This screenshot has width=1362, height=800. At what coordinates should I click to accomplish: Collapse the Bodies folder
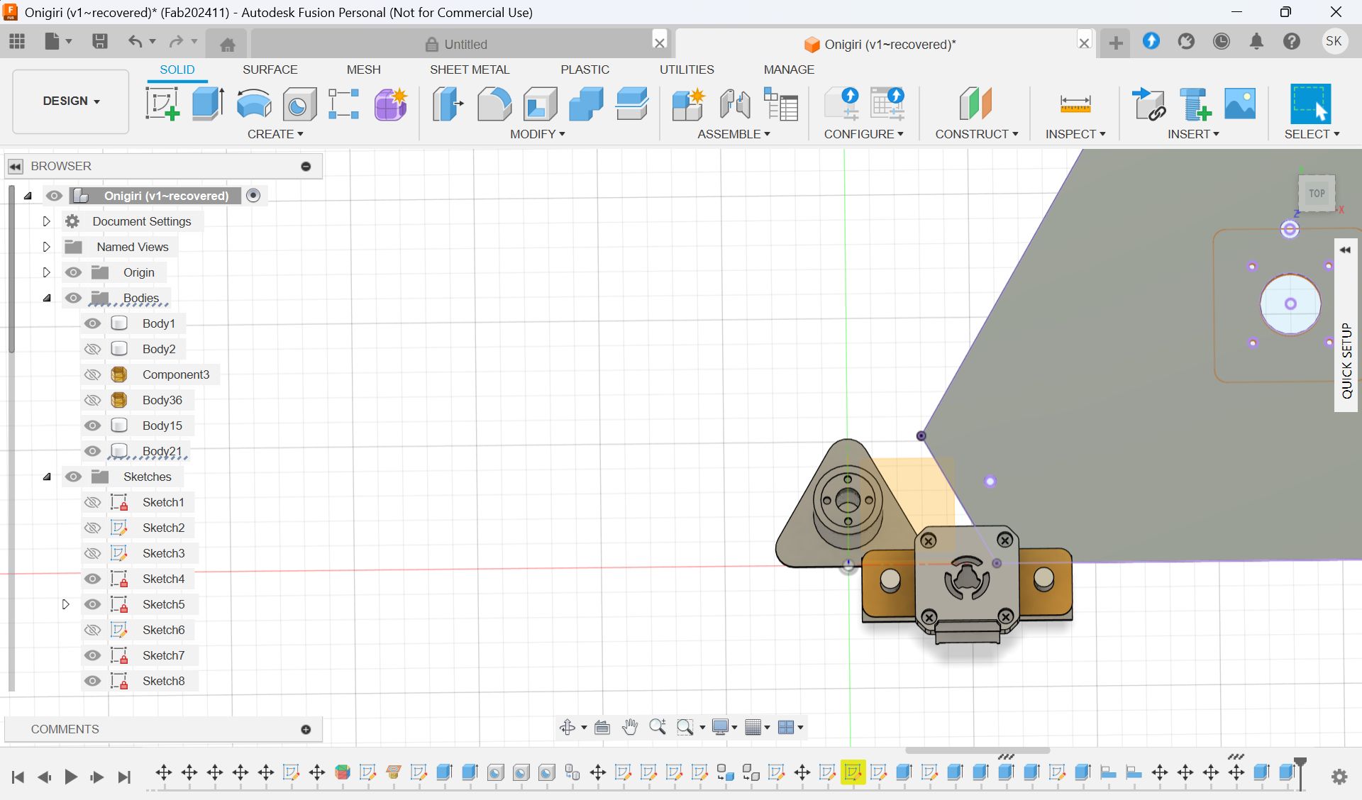47,298
